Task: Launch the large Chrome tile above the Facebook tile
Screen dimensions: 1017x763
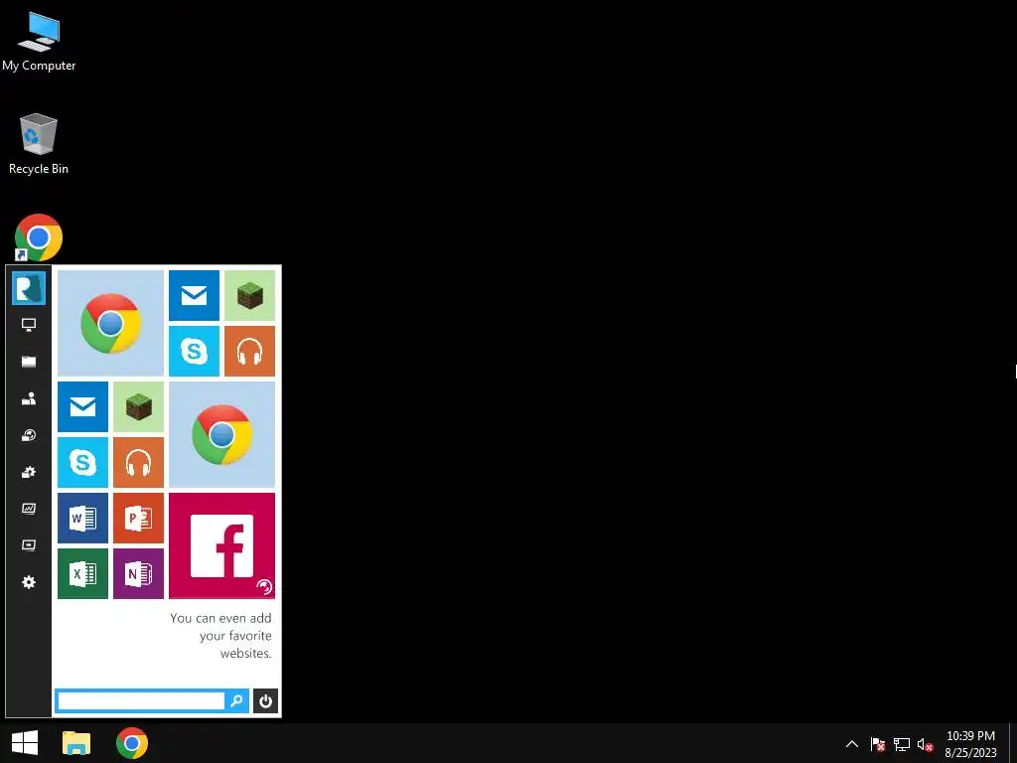Action: 221,434
